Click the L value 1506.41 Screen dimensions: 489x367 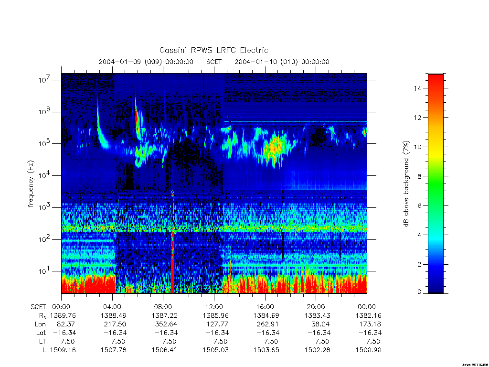pos(164,350)
